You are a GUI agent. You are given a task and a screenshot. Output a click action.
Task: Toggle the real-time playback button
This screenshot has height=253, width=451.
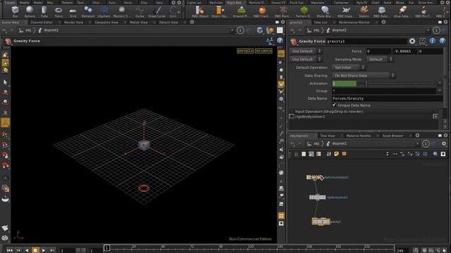click(416, 250)
